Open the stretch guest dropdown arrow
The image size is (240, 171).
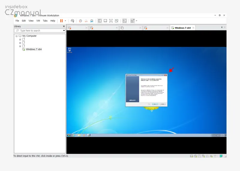(x=136, y=21)
